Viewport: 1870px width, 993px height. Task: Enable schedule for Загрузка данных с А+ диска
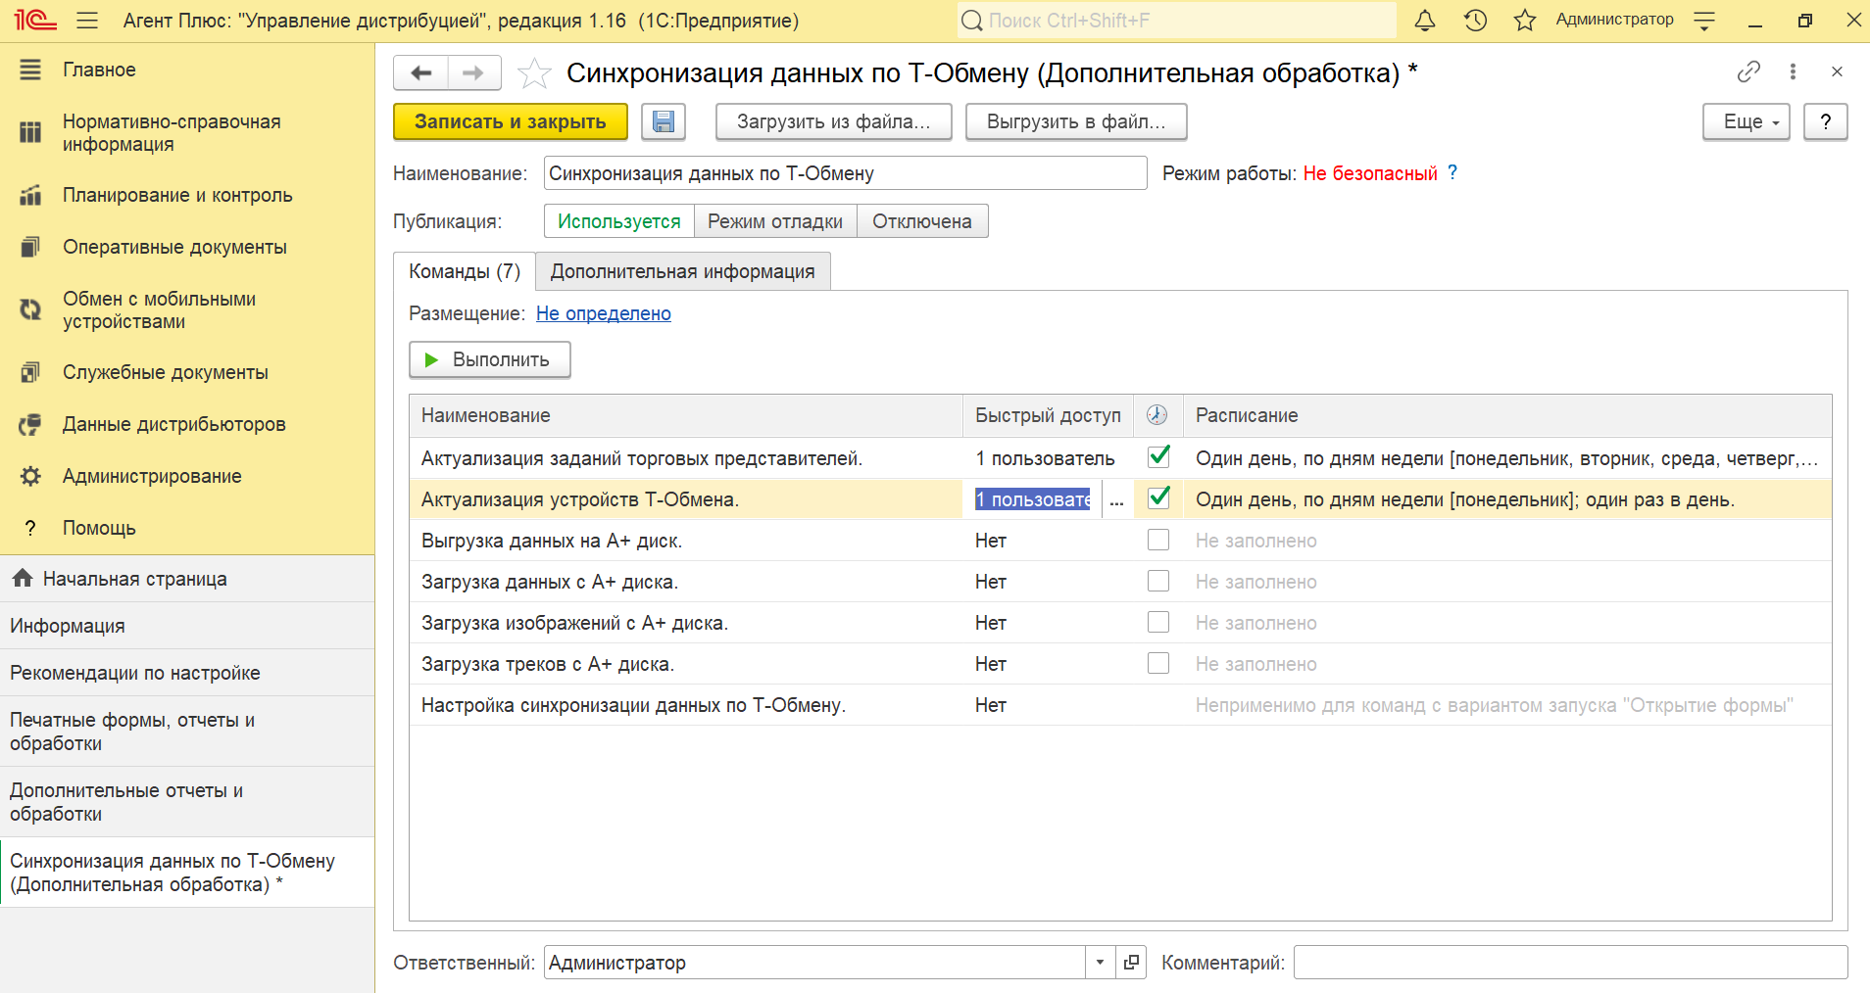click(x=1158, y=581)
